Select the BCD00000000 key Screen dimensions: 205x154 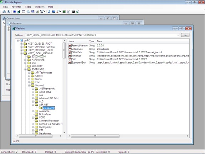click(x=39, y=56)
